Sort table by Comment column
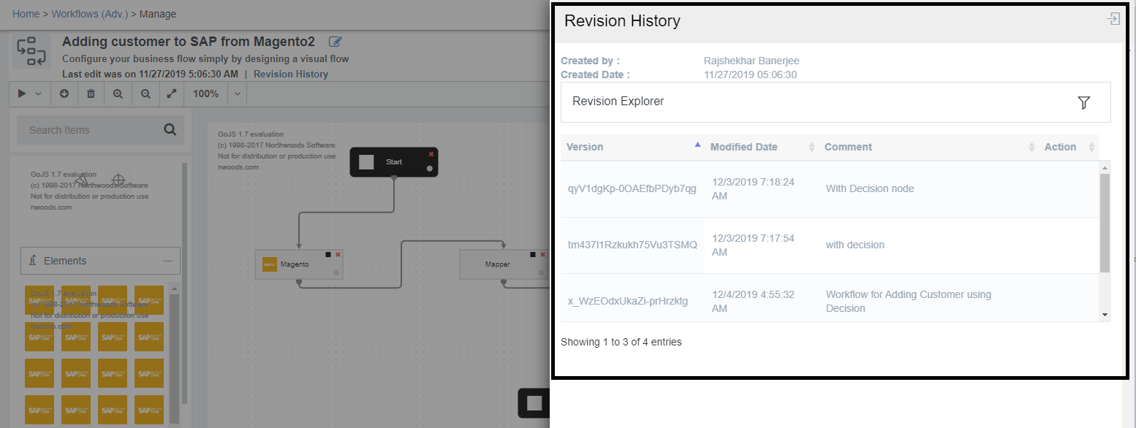 tap(848, 147)
